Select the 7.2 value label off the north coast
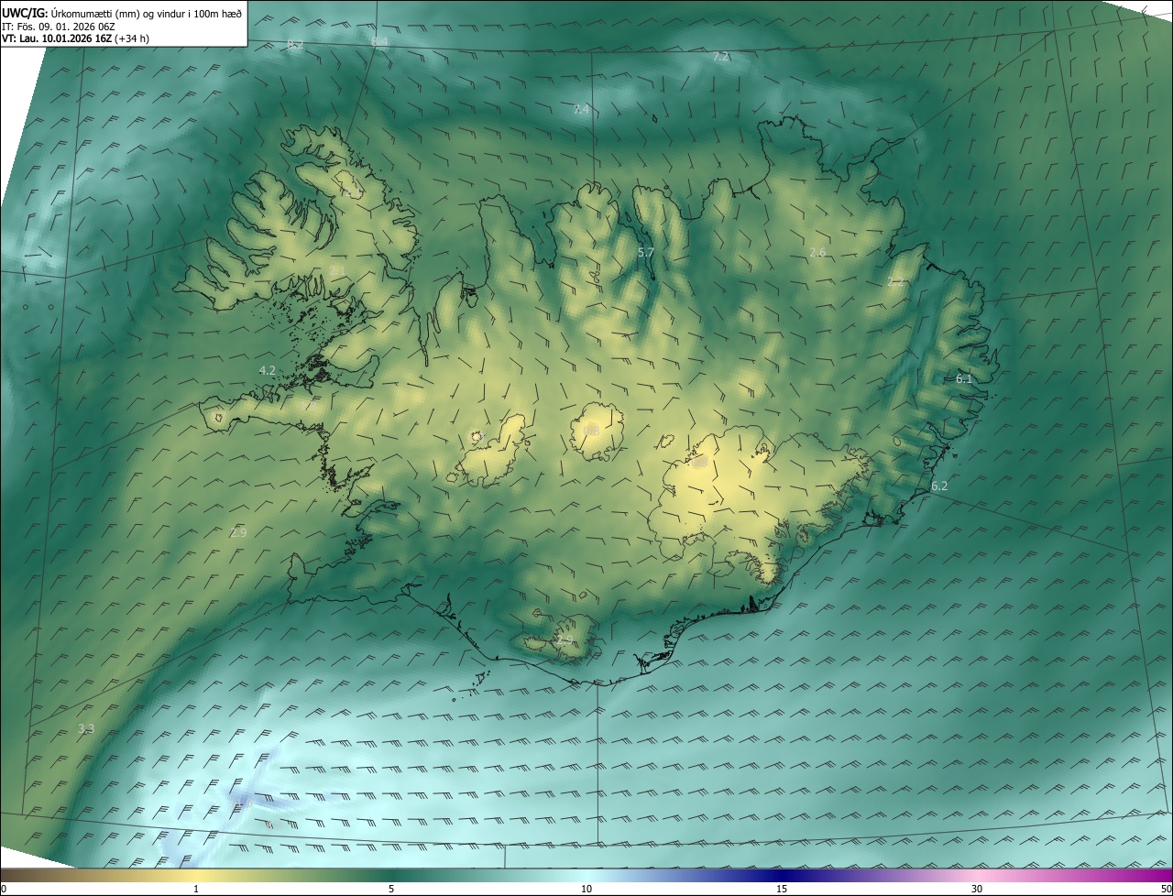This screenshot has height=896, width=1173. (721, 57)
